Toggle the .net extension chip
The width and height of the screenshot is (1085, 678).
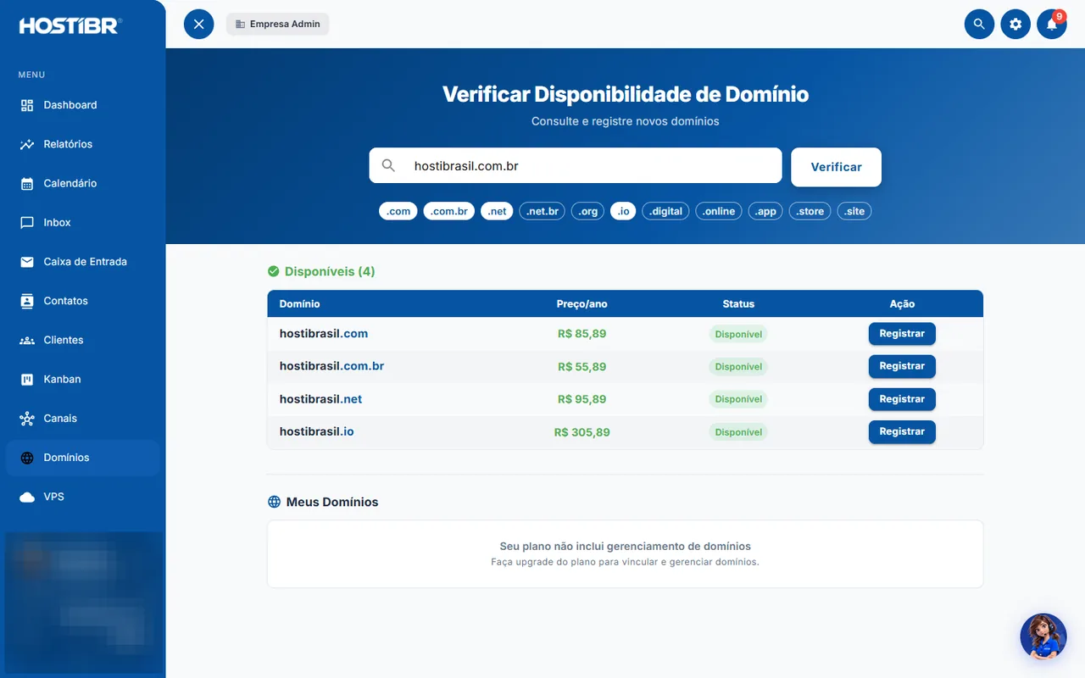tap(497, 211)
